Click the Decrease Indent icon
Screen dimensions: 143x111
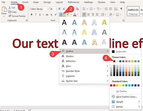point(106,9)
